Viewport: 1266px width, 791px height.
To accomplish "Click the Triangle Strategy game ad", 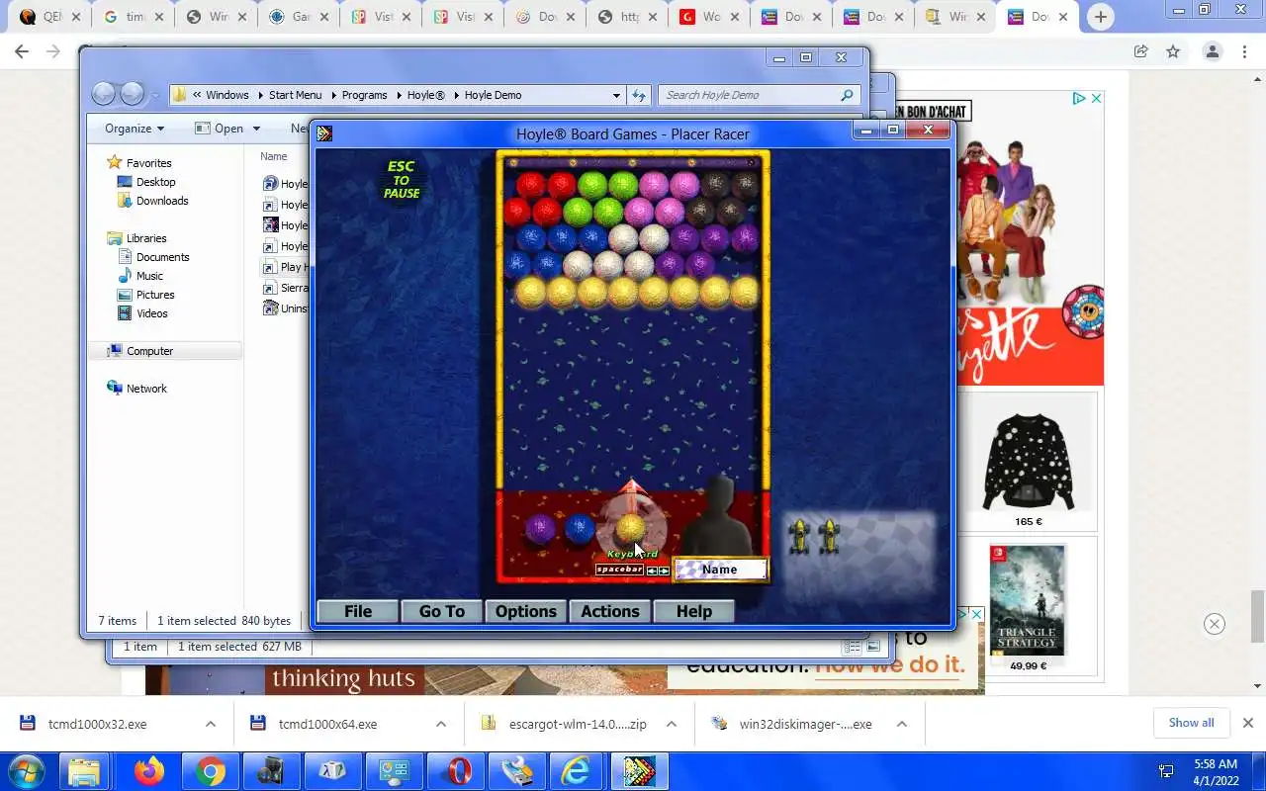I will (1029, 607).
